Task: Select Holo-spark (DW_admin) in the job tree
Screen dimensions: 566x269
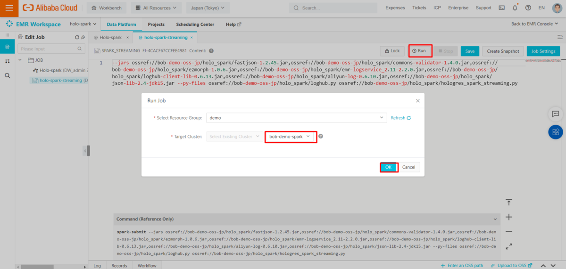Action: 60,70
